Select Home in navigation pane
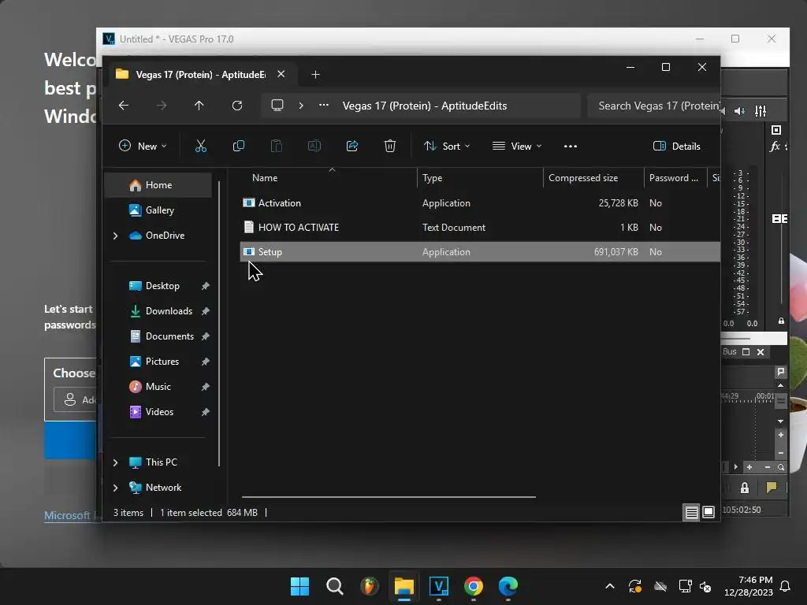807x605 pixels. (158, 185)
